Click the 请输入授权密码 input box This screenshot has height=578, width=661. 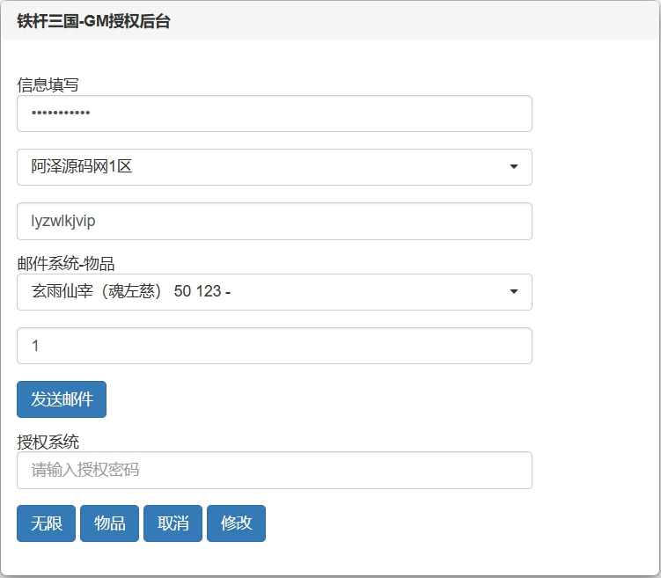click(x=274, y=471)
